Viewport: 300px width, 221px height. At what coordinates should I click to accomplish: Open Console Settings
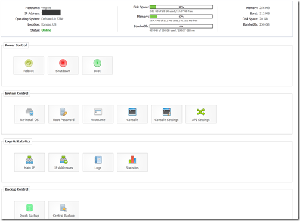166,114
